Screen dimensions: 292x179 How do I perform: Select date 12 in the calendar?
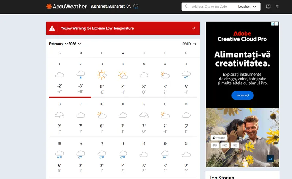144,104
